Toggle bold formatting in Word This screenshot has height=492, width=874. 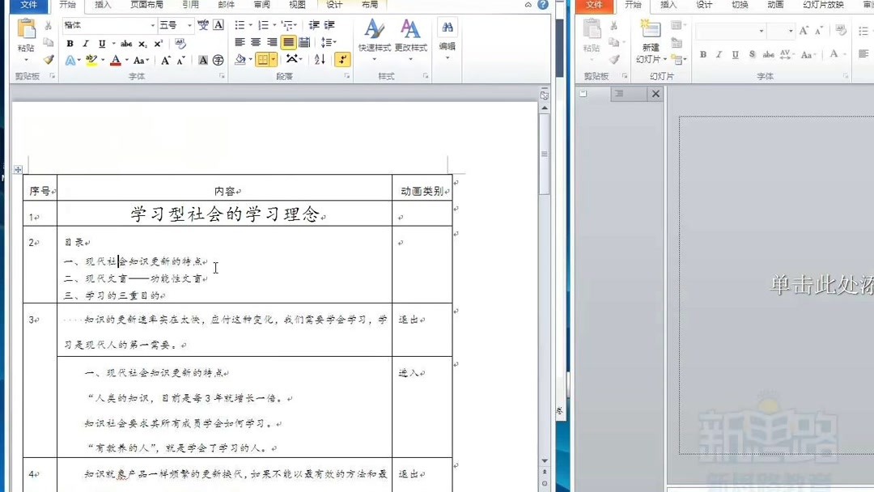click(71, 45)
